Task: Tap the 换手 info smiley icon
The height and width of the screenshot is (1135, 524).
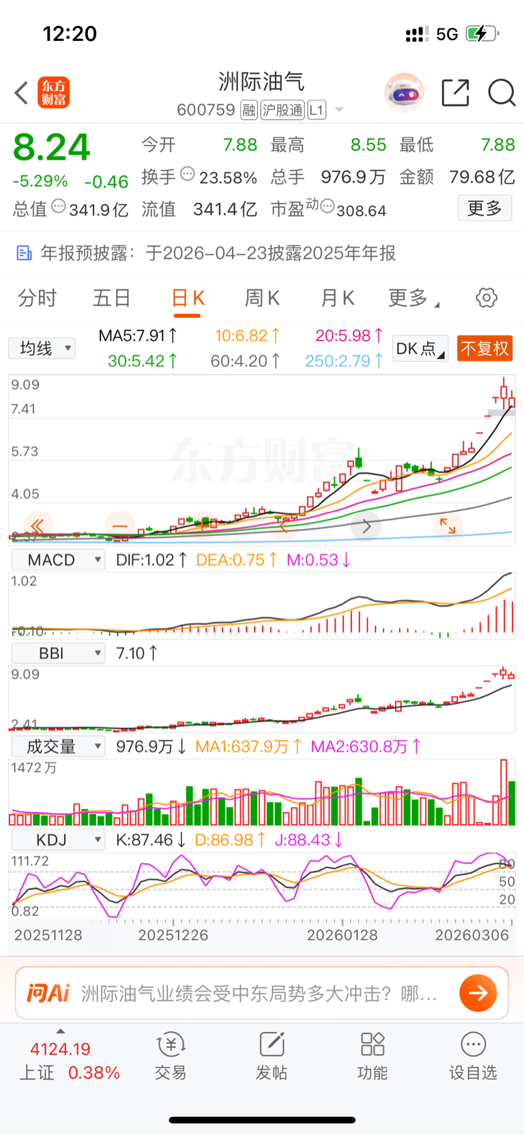Action: coord(187,175)
